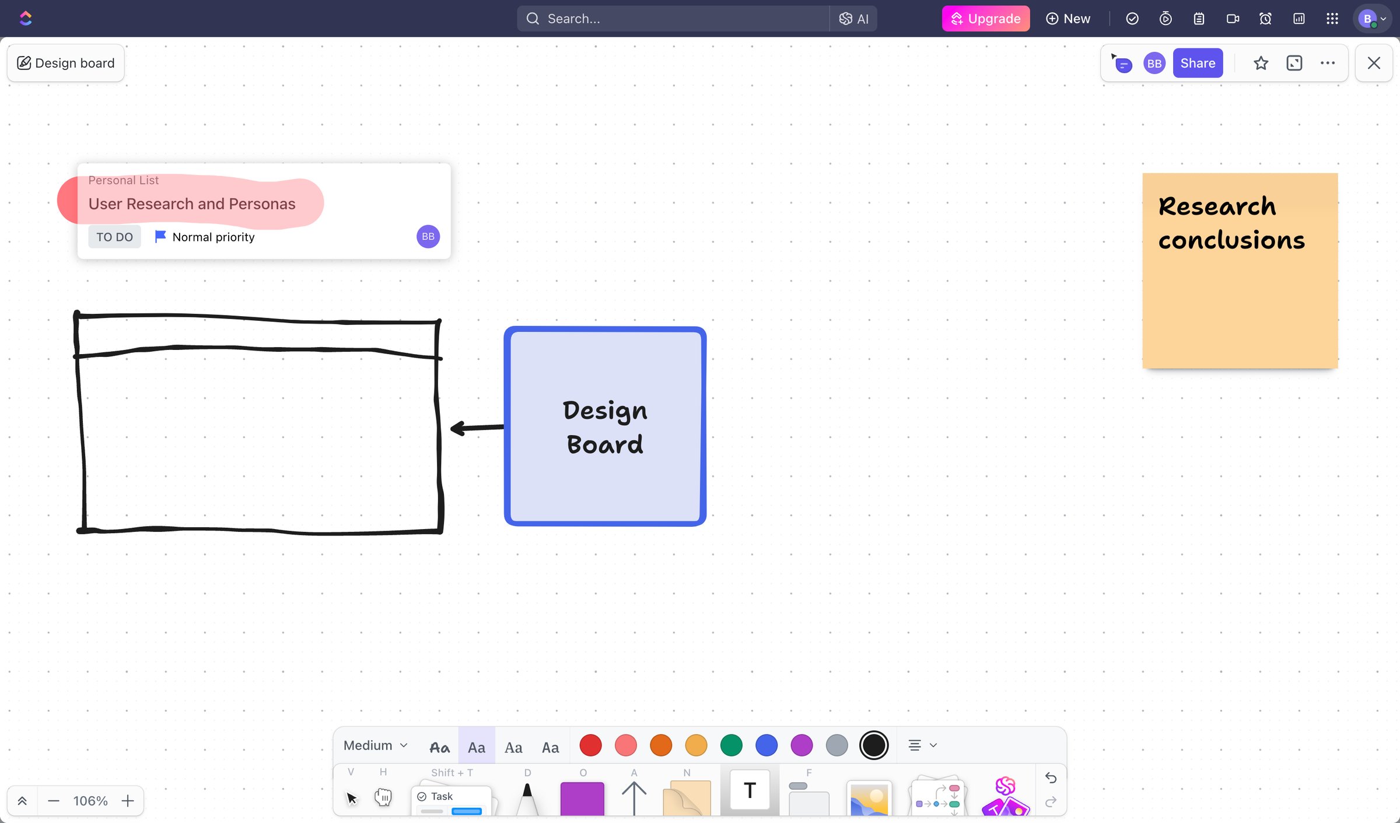Pick the gray text color

pos(837,745)
